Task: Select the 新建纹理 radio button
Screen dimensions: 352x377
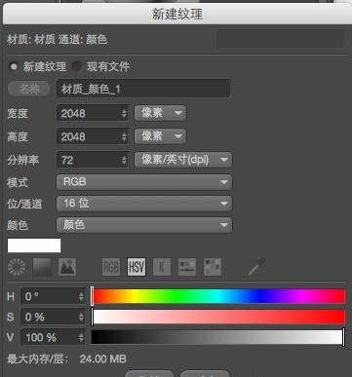Action: (x=14, y=66)
